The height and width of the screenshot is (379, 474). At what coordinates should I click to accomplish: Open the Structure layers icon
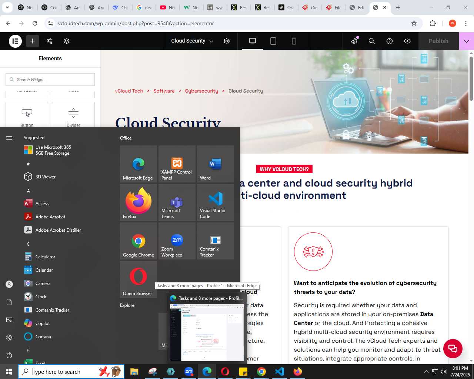[67, 41]
